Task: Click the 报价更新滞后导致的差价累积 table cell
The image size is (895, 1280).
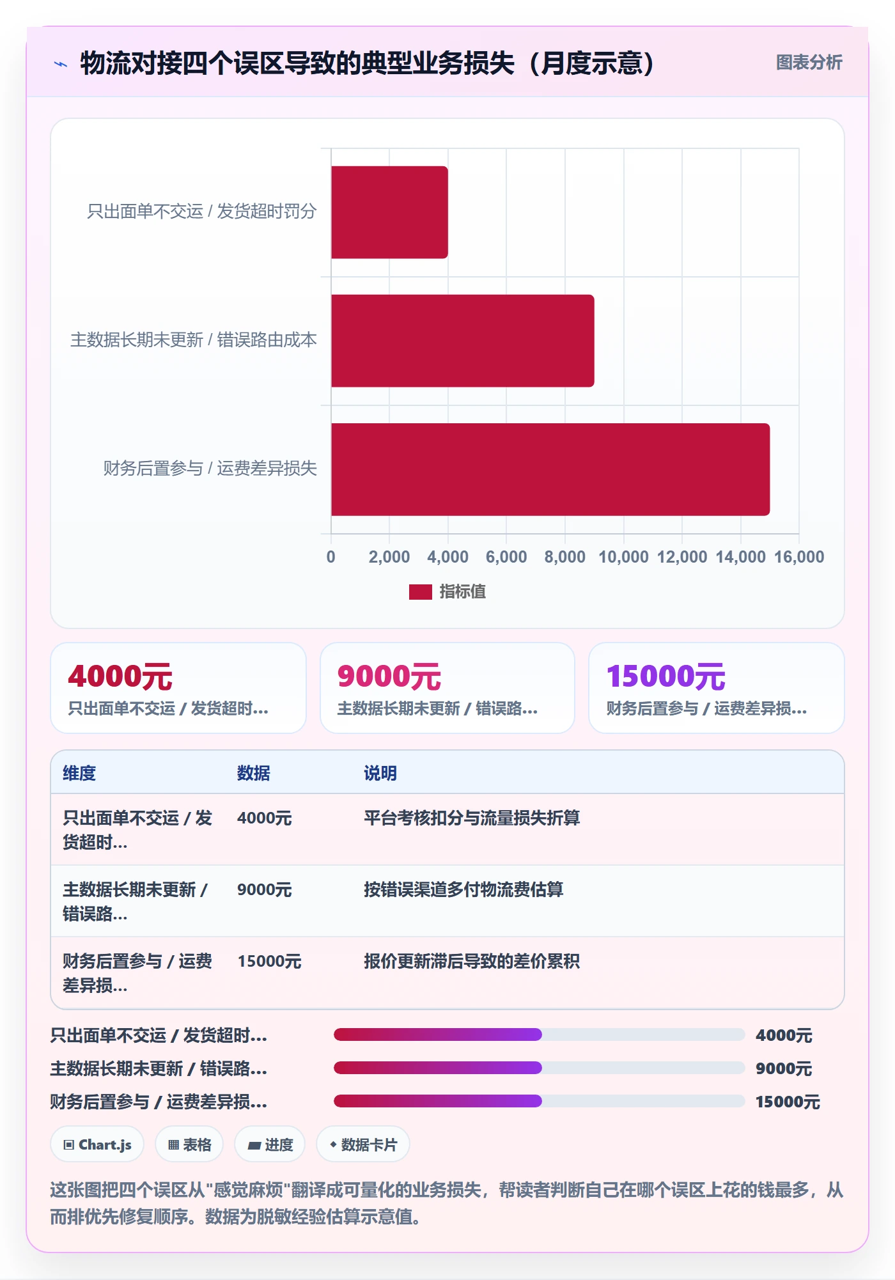Action: pyautogui.click(x=472, y=961)
